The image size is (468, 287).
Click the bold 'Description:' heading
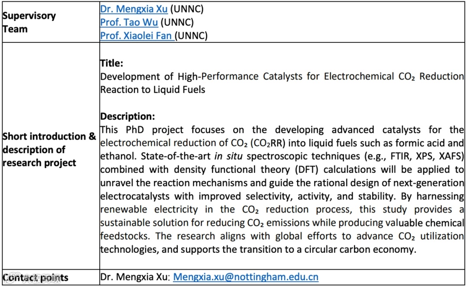pyautogui.click(x=127, y=116)
